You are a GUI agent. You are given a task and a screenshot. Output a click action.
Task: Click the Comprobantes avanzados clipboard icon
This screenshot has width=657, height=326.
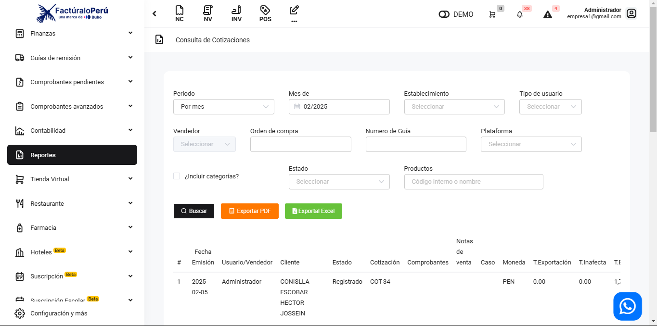(x=20, y=106)
